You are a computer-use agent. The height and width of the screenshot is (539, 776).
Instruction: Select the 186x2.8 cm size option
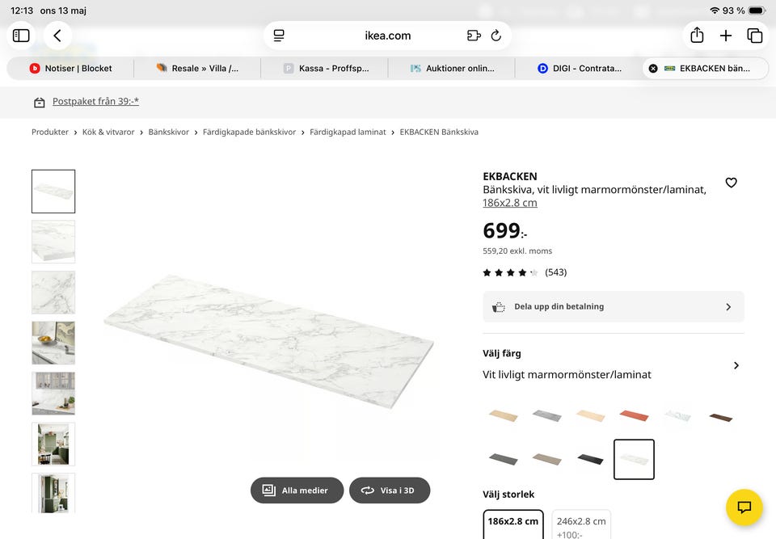(x=513, y=524)
